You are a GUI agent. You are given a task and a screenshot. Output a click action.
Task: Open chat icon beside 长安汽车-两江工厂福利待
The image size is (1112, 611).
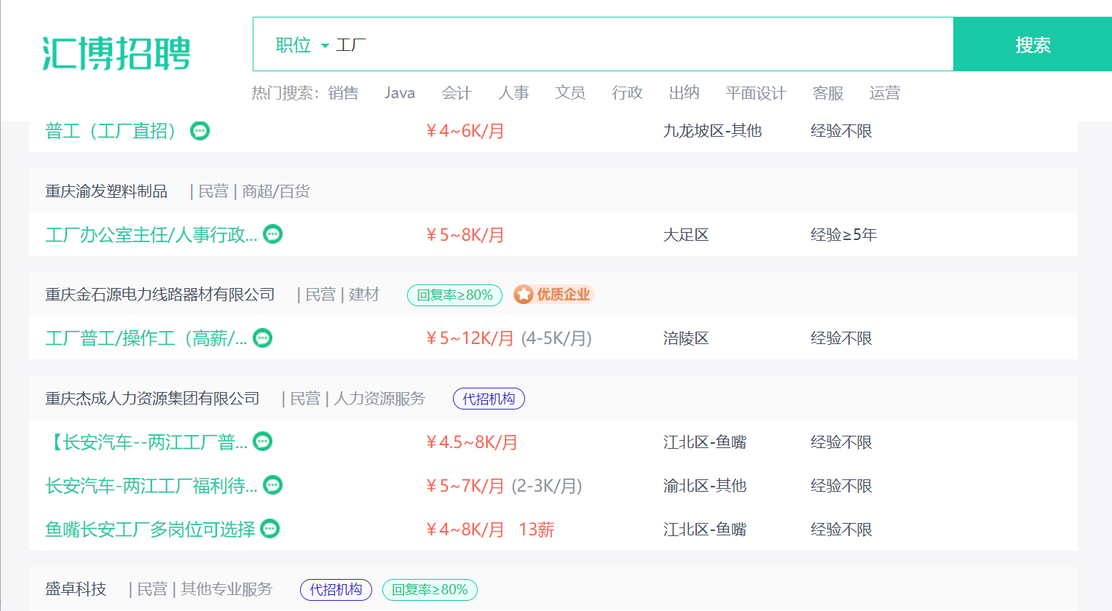click(x=272, y=485)
